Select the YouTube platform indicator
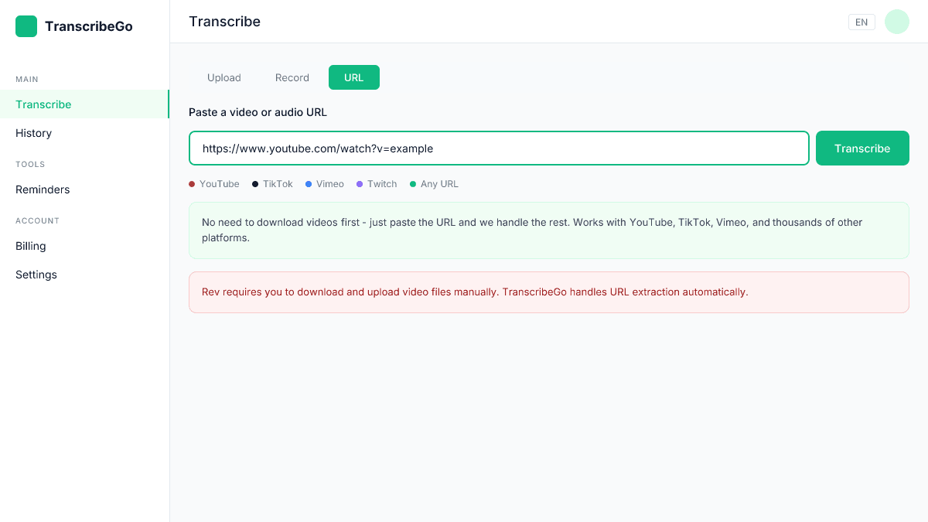Viewport: 928px width, 522px height. (x=213, y=184)
